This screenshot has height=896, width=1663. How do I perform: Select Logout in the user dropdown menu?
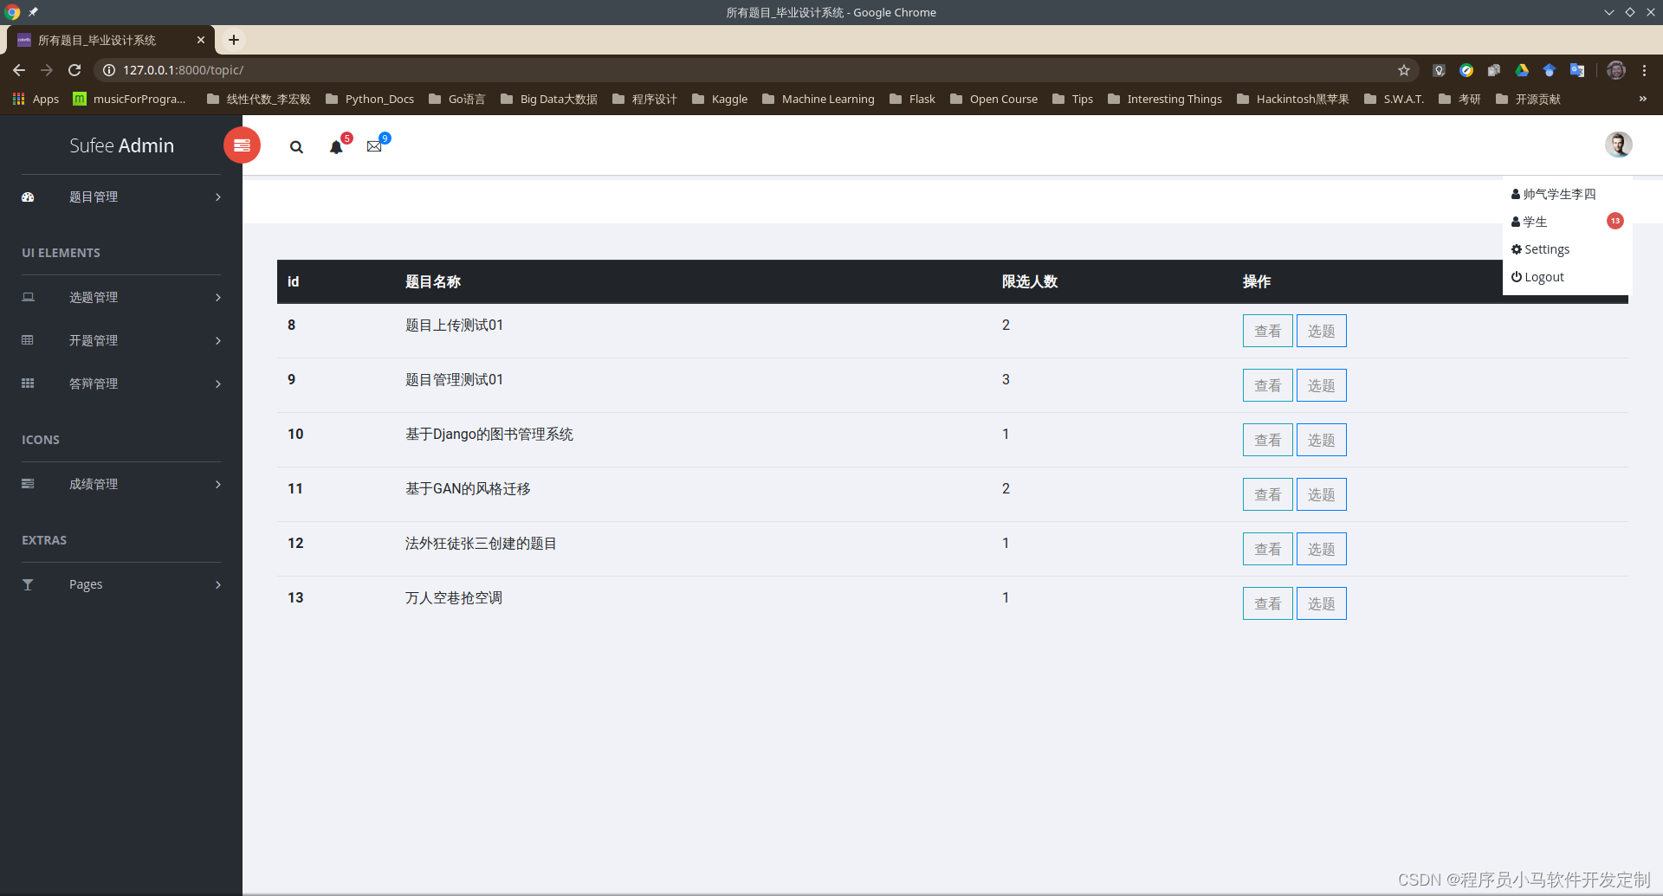[x=1543, y=276]
